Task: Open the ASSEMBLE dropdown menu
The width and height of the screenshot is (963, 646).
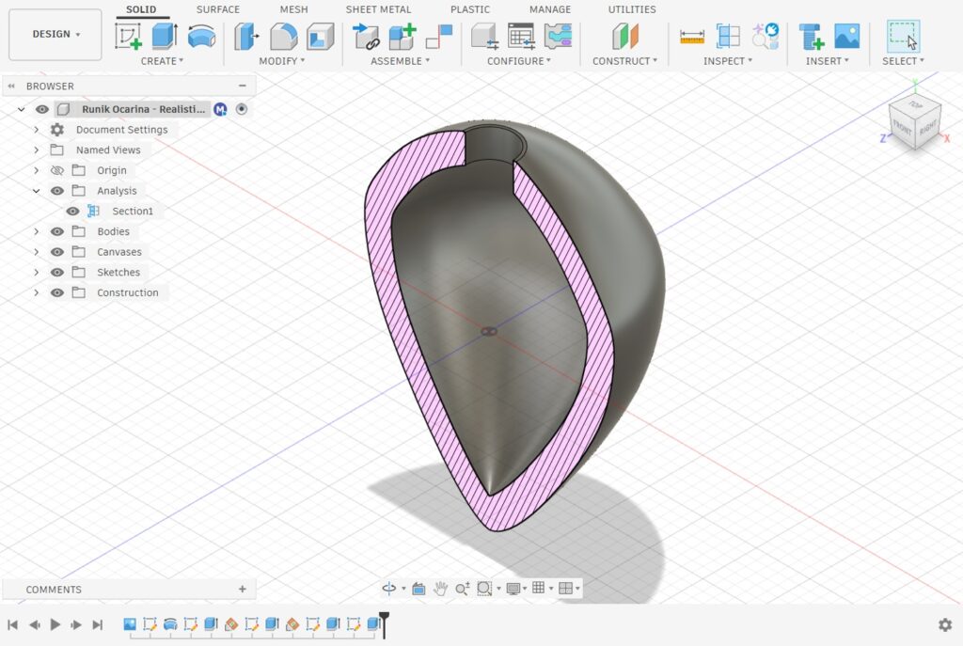Action: 400,61
